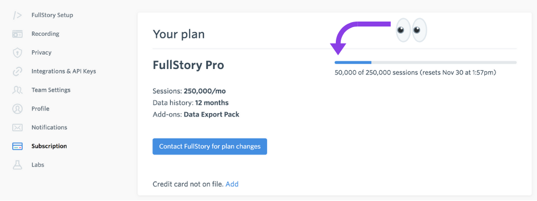Click the Recording camera icon
The height and width of the screenshot is (201, 537).
pos(17,34)
